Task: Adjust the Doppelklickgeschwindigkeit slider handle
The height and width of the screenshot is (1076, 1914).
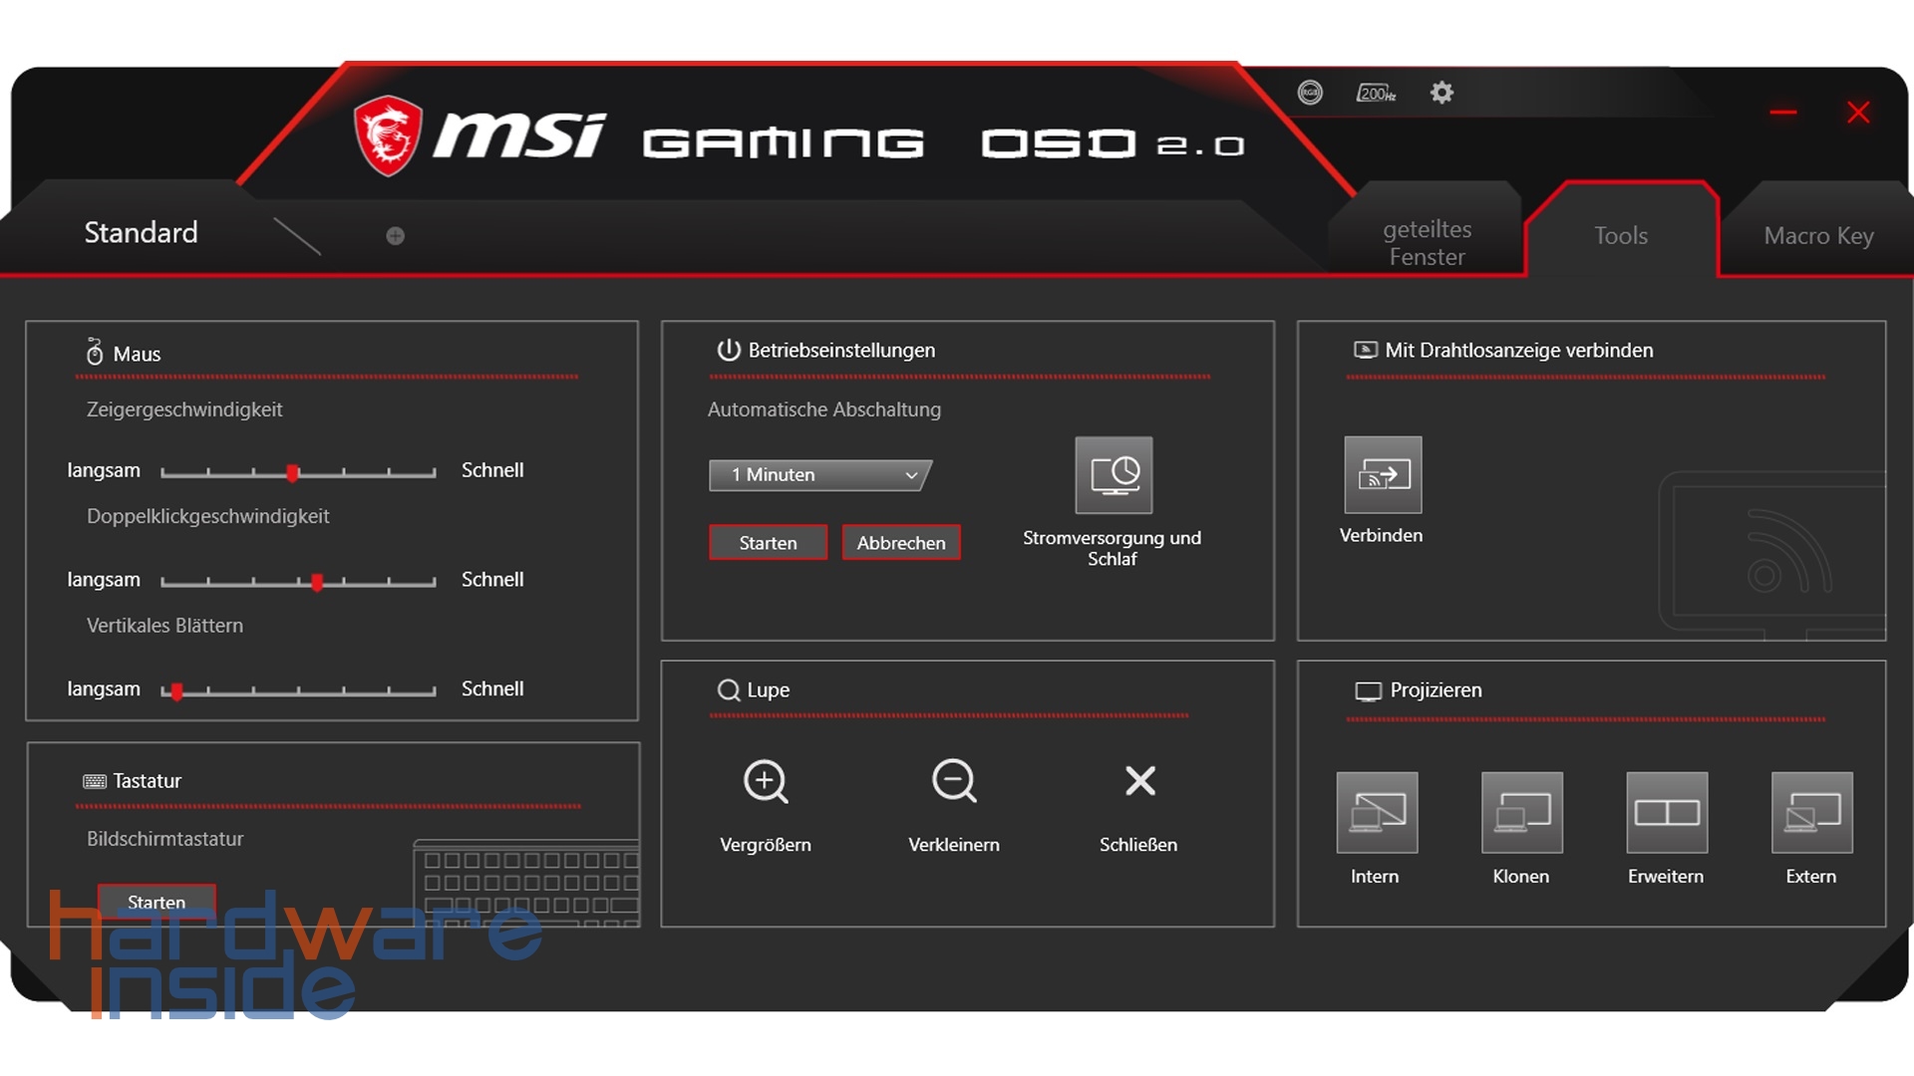Action: pyautogui.click(x=317, y=582)
